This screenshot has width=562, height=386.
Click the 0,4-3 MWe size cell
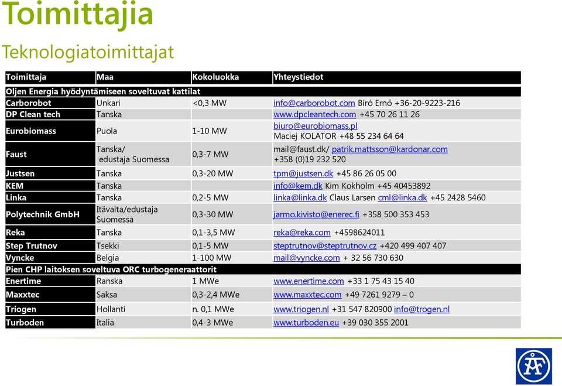click(x=232, y=323)
